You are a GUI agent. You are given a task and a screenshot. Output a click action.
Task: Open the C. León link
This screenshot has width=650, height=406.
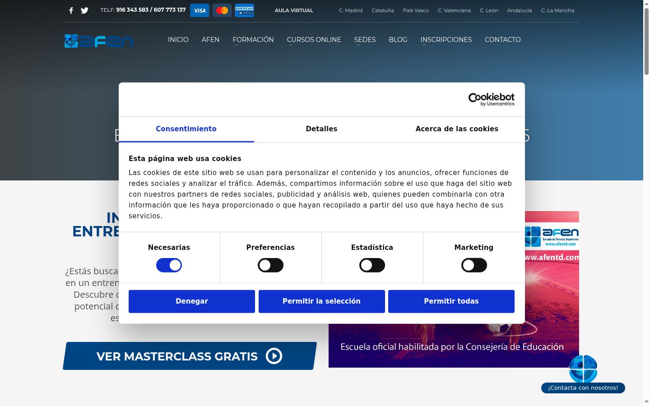pos(489,10)
